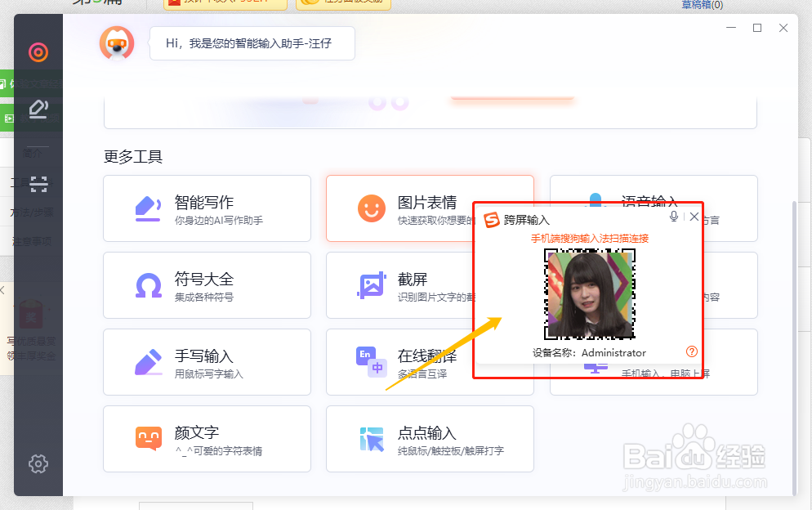Click the 点点输入 cursor icon
Image resolution: width=812 pixels, height=510 pixels.
point(372,439)
